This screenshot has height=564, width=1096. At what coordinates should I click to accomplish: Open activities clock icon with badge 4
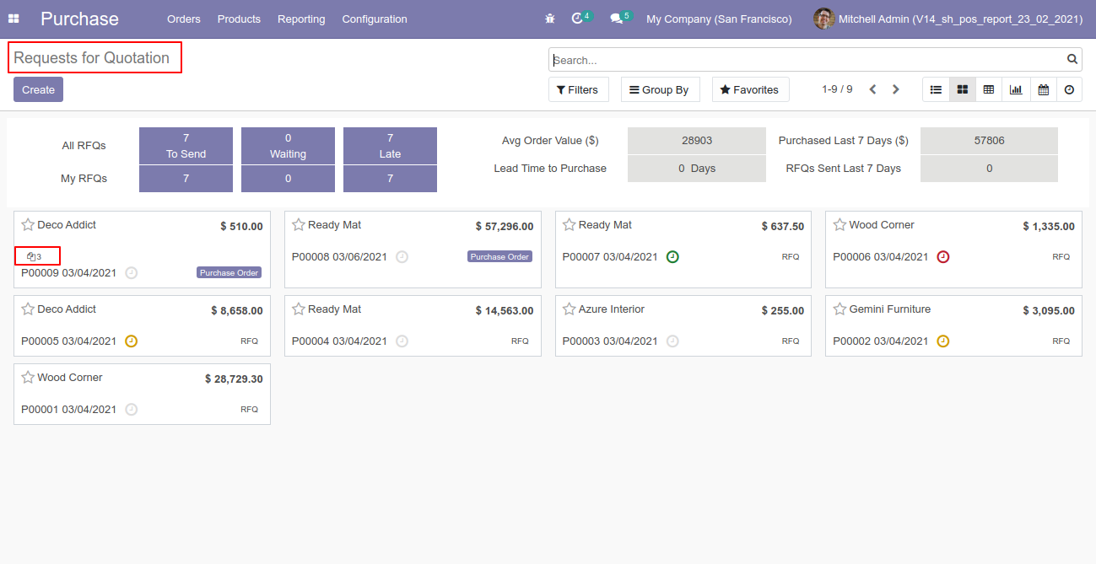pyautogui.click(x=578, y=19)
